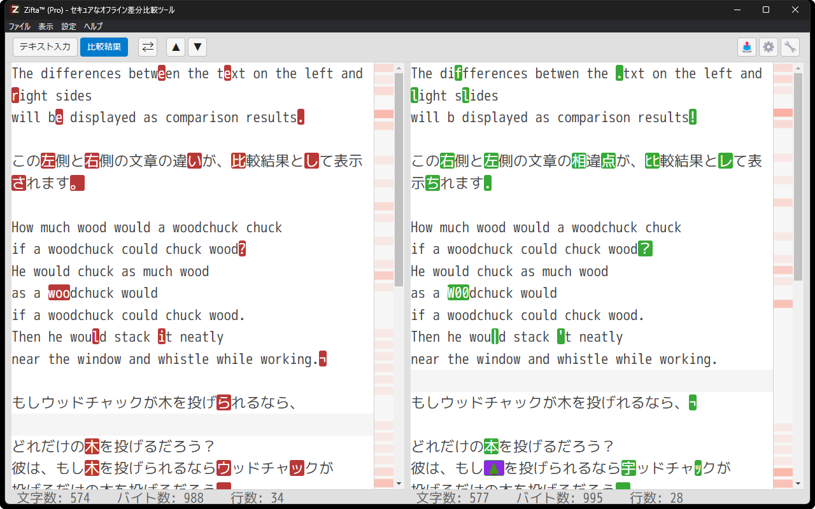The width and height of the screenshot is (815, 509).
Task: Click the highlighted 'woo' in left pane
Action: tap(59, 293)
